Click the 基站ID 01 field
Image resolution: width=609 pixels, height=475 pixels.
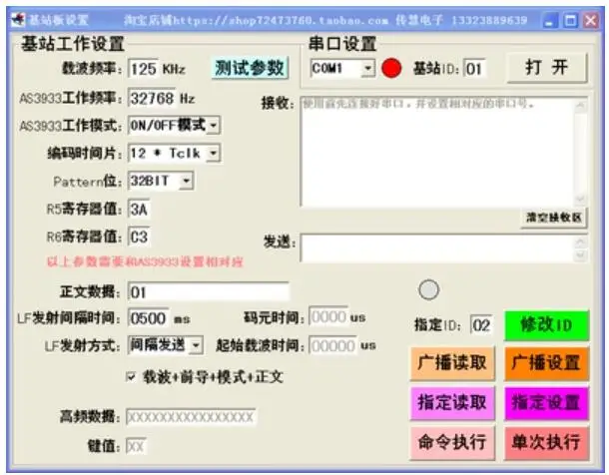pos(474,69)
